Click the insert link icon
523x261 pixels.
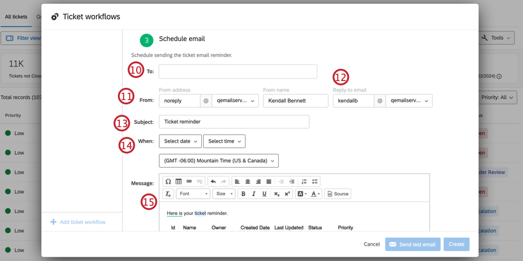pyautogui.click(x=189, y=181)
